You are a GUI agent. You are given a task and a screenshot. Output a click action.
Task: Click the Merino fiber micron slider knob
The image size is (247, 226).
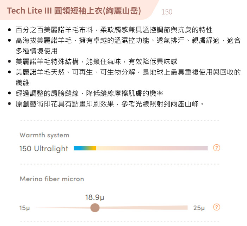pos(95,208)
